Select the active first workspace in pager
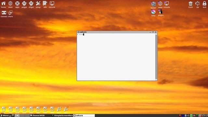Viewport: 208px width, 117px height. tap(17, 115)
